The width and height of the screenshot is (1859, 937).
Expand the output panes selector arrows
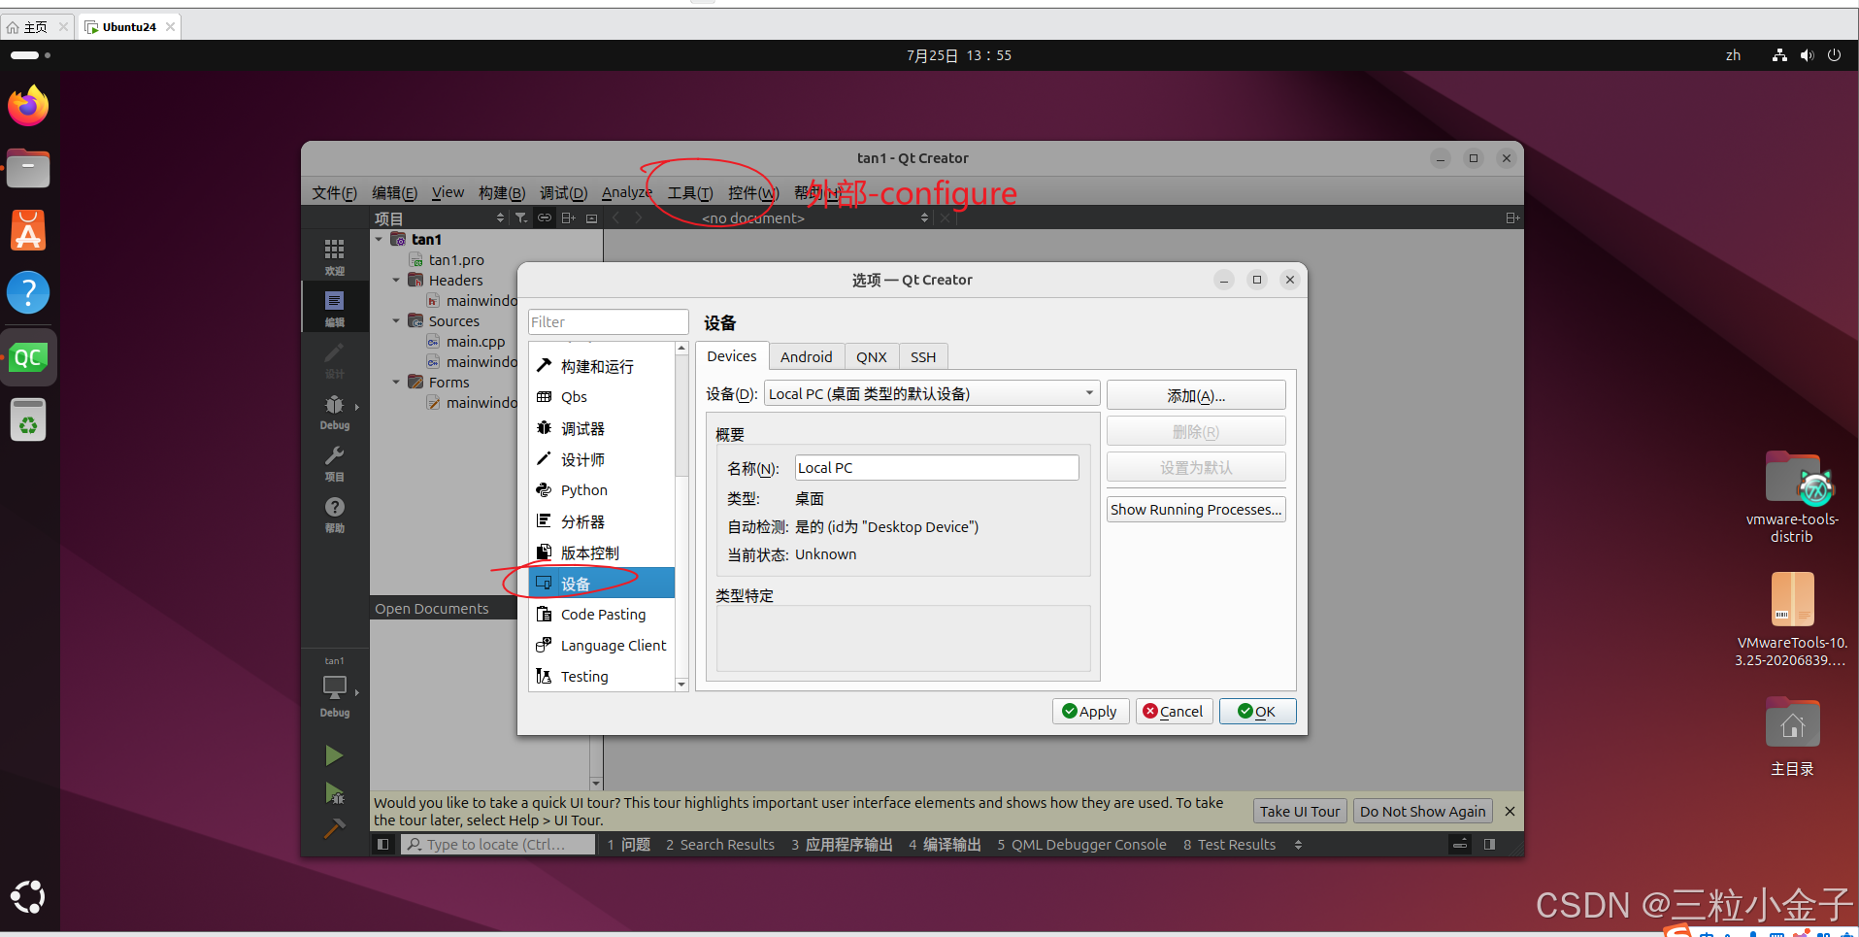1298,845
